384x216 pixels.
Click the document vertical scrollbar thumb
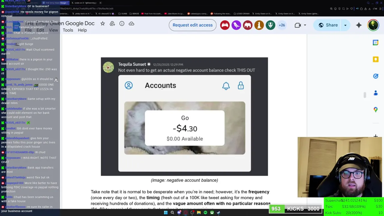pyautogui.click(x=365, y=95)
